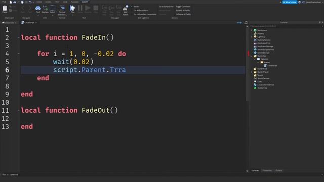Open the FILE menu
The width and height of the screenshot is (324, 182).
point(4,2)
